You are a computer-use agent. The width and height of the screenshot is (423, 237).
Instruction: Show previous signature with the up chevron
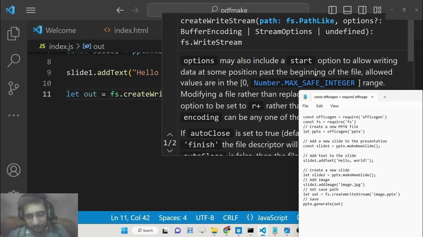(170, 135)
